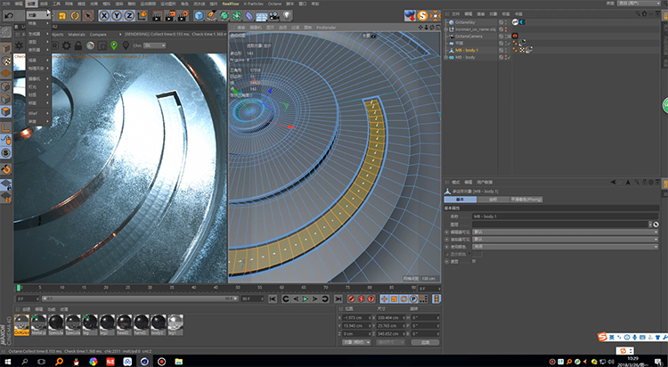
Task: Switch to Points mode in the left toolbar
Action: point(5,86)
